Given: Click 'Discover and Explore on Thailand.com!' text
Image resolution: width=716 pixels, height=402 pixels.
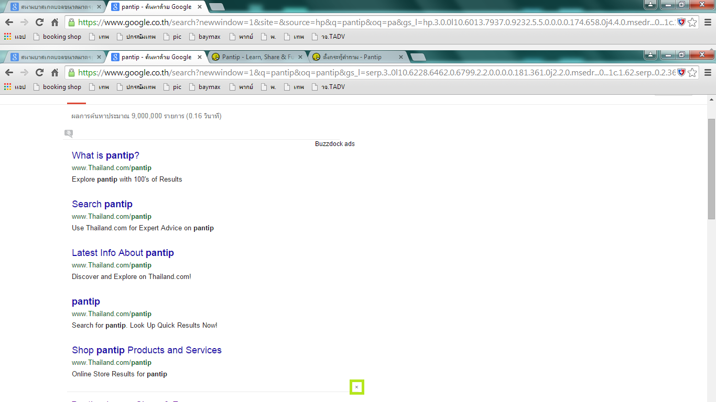Looking at the screenshot, I should pyautogui.click(x=132, y=276).
